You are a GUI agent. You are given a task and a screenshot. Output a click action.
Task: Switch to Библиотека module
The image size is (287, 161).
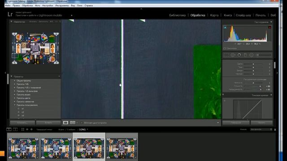point(178,15)
